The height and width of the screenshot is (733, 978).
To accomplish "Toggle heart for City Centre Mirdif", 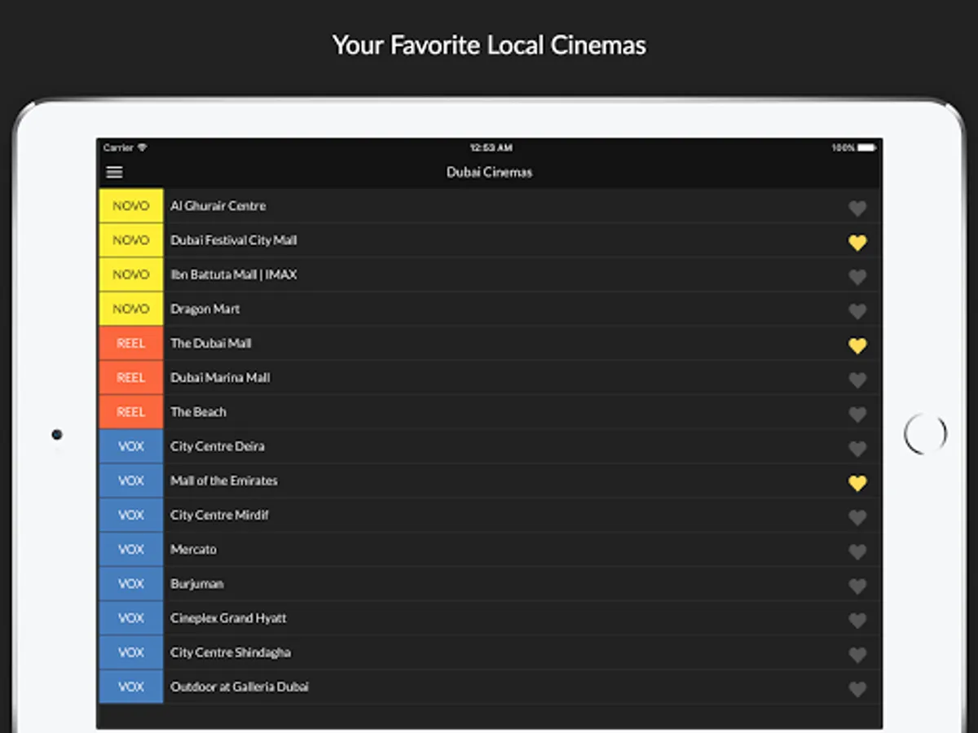I will pos(857,517).
